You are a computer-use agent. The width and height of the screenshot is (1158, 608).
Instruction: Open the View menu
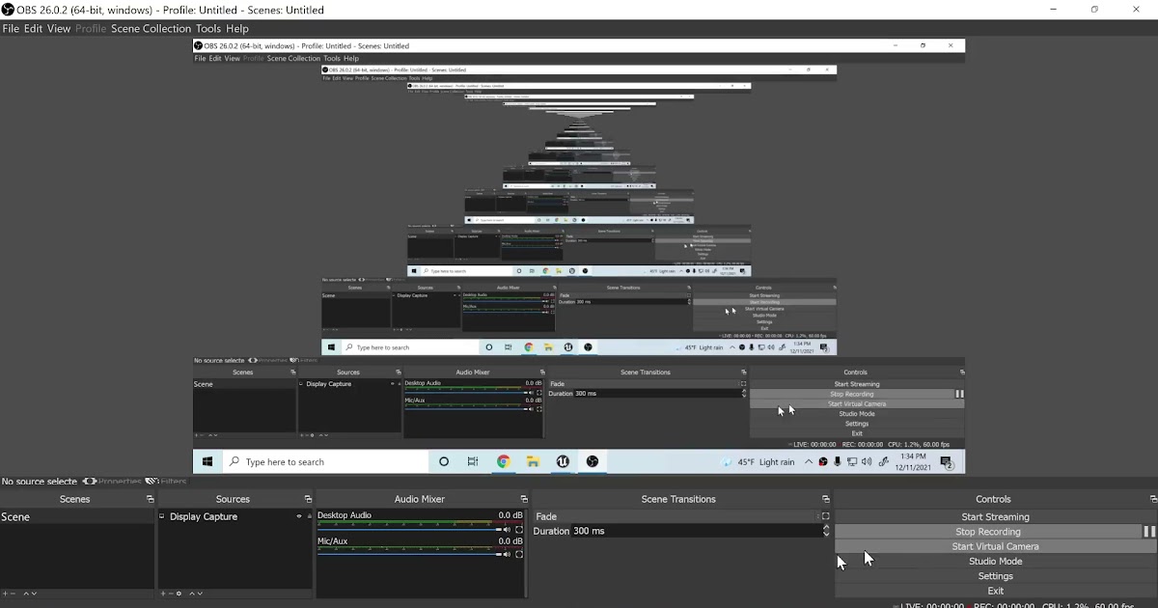59,29
